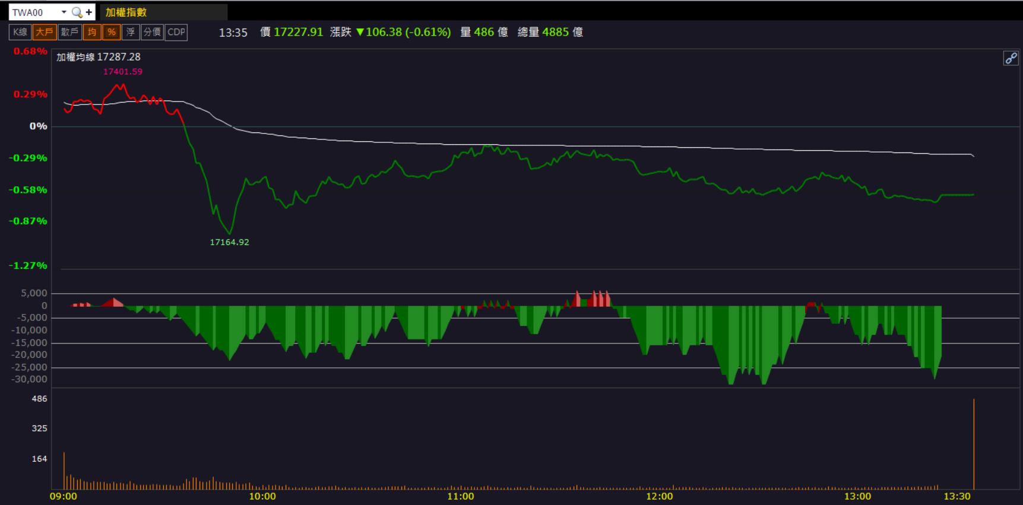
Task: Open the TWA00 symbol dropdown arrow
Action: click(64, 12)
